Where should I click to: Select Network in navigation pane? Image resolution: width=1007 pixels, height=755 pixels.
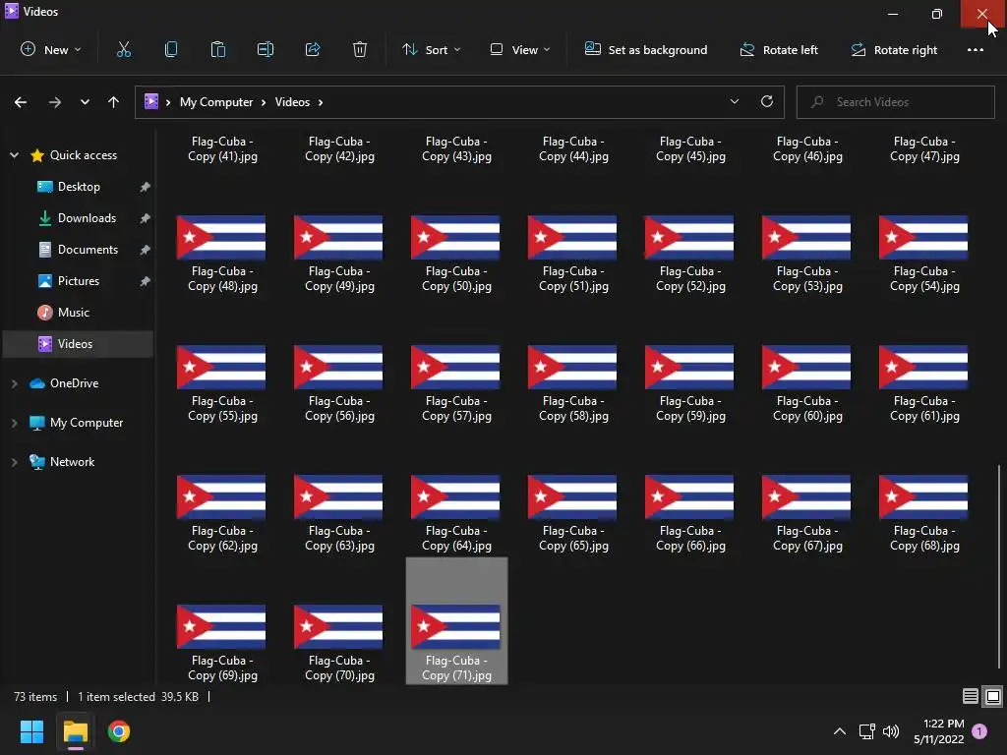click(x=72, y=462)
